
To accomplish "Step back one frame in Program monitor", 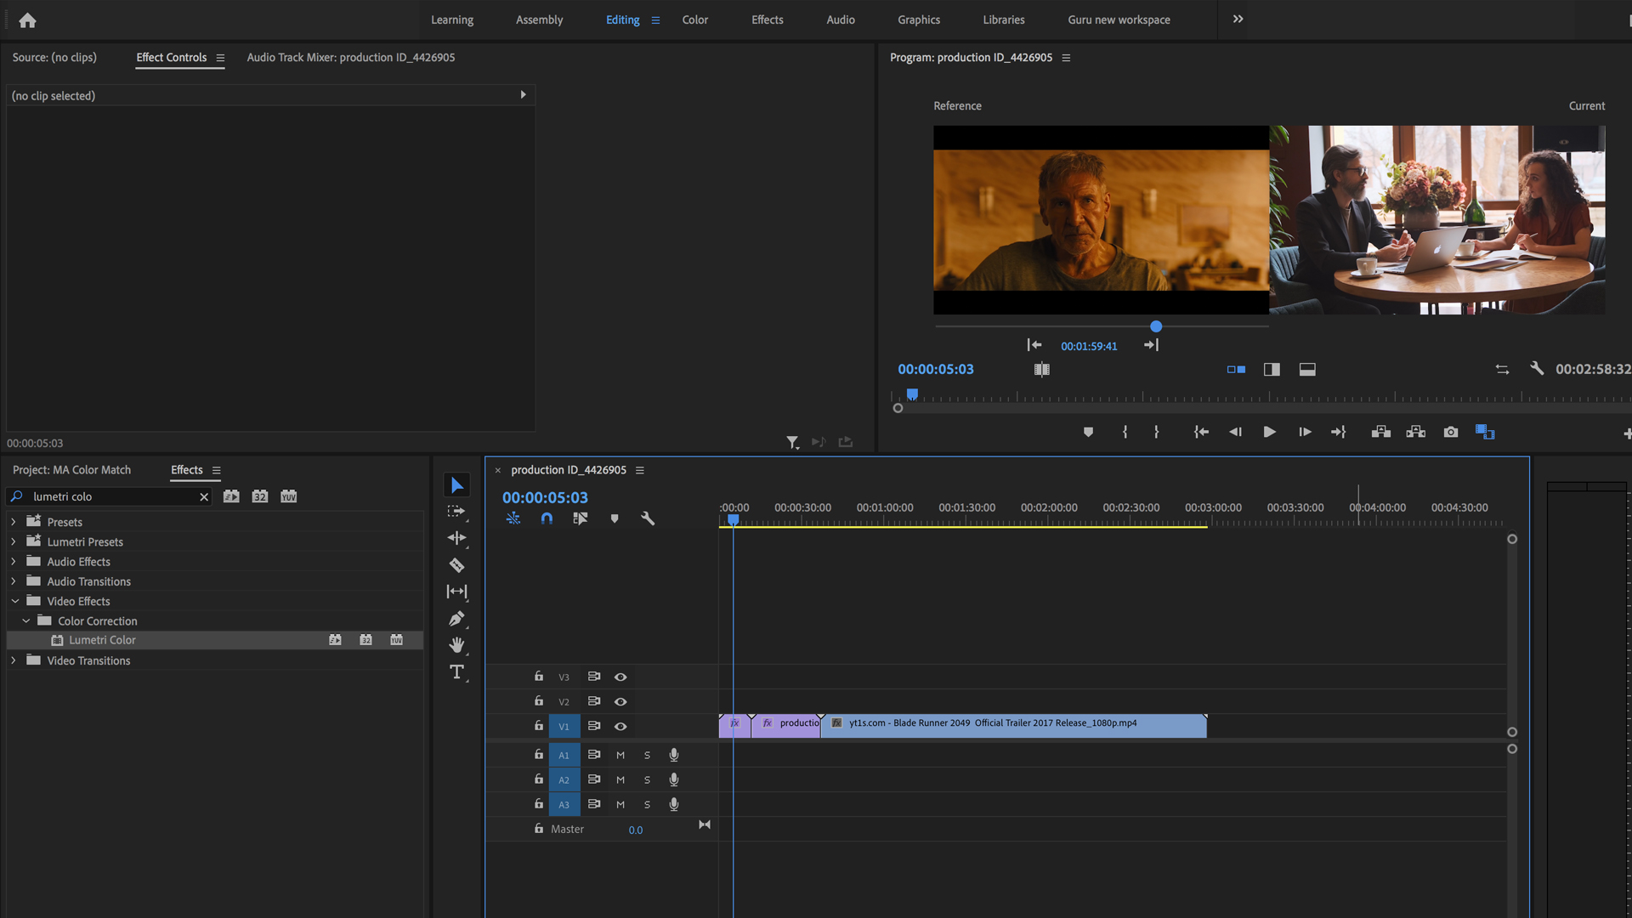I will 1235,432.
